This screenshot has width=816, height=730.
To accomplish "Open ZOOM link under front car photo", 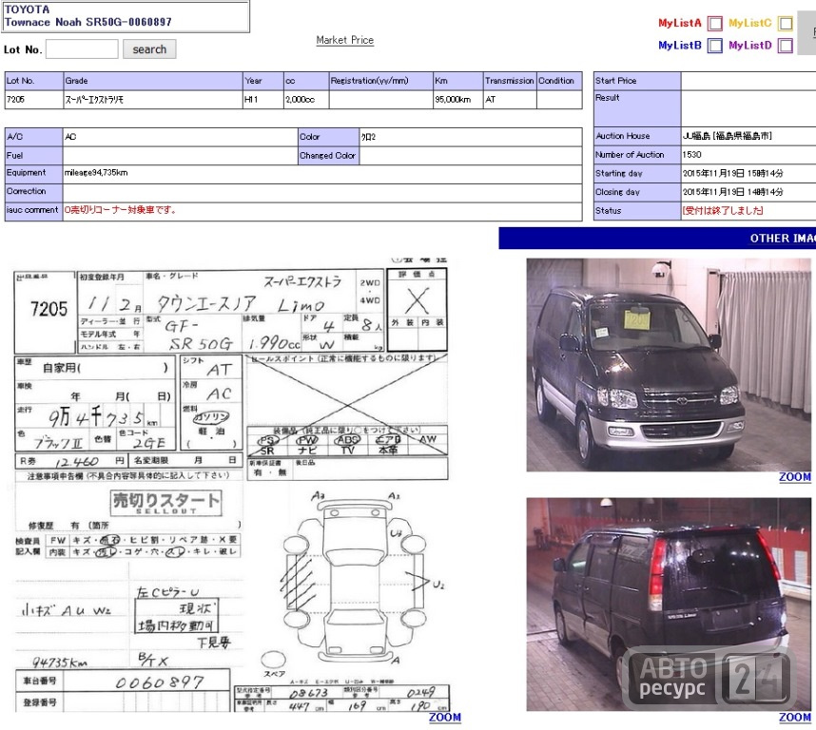I will 795,477.
